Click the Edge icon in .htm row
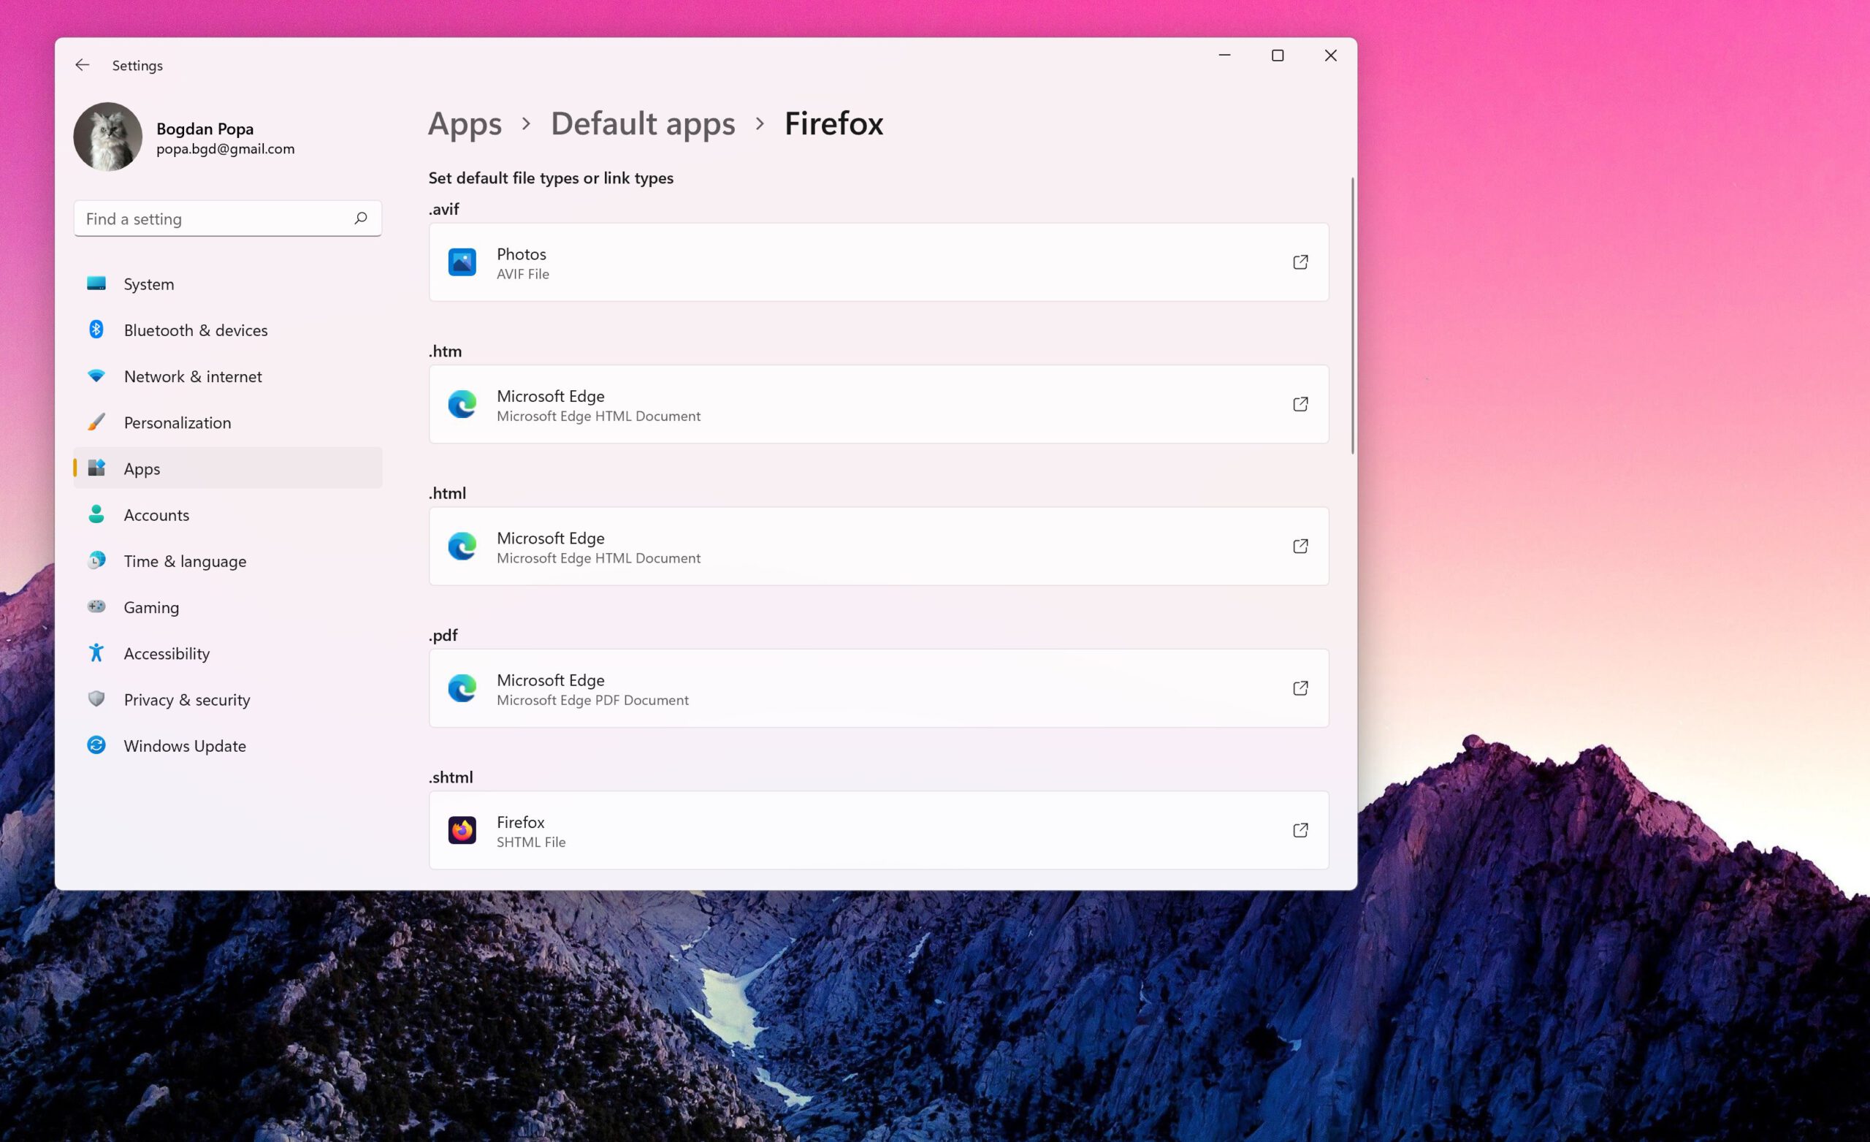The width and height of the screenshot is (1870, 1142). coord(462,404)
